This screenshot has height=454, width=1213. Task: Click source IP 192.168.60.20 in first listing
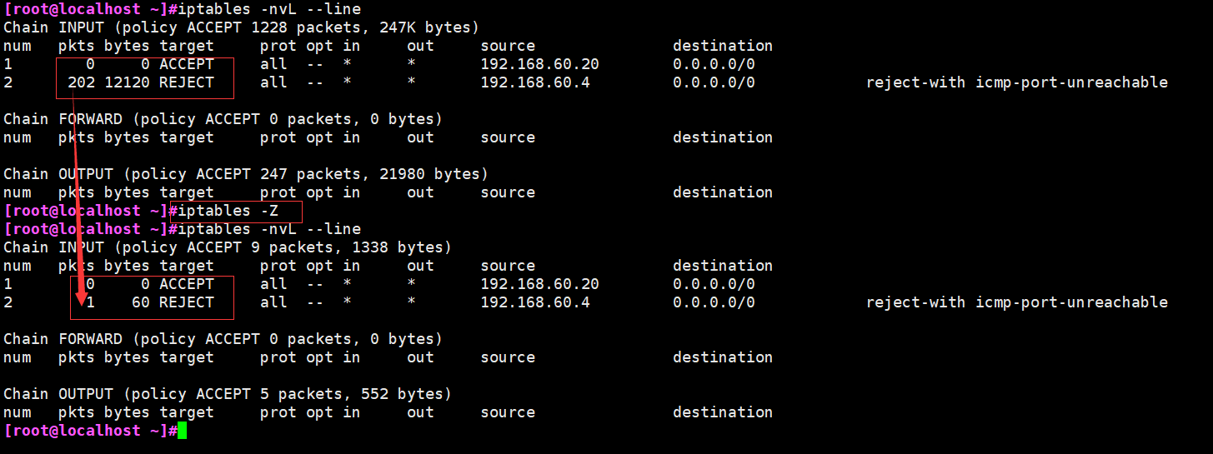coord(539,64)
